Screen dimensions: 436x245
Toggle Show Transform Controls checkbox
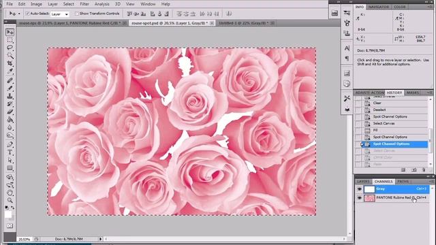click(77, 14)
